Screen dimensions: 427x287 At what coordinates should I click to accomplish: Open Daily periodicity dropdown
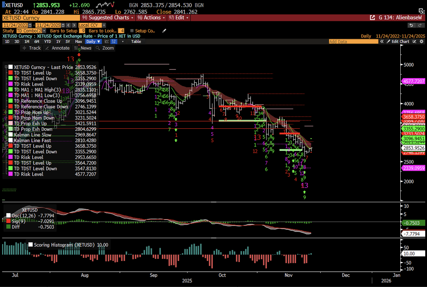pyautogui.click(x=93, y=41)
